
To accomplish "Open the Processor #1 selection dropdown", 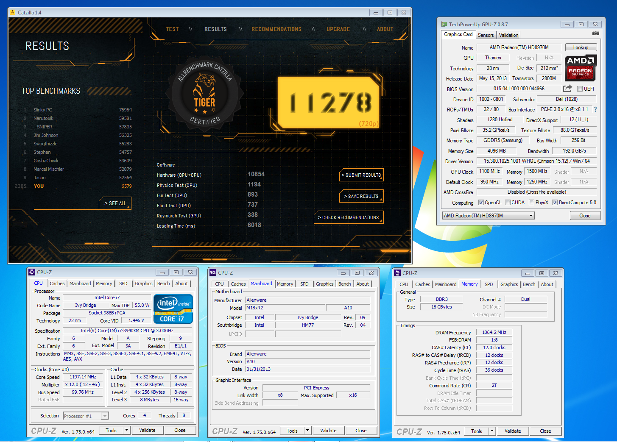I will tap(86, 416).
